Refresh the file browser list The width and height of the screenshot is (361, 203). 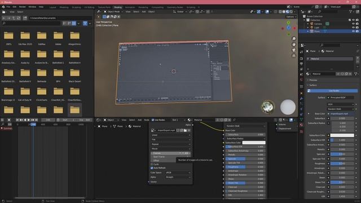(19, 17)
